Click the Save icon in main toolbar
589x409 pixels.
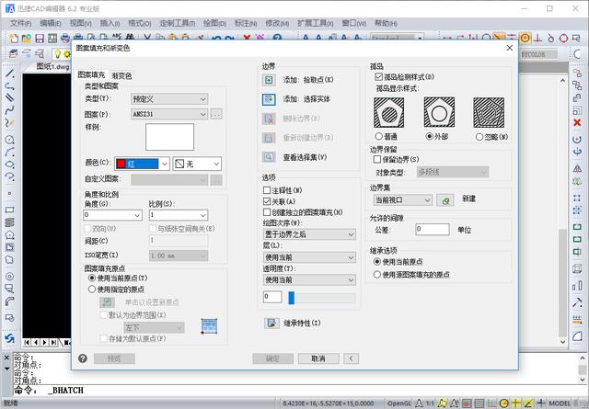coord(40,39)
